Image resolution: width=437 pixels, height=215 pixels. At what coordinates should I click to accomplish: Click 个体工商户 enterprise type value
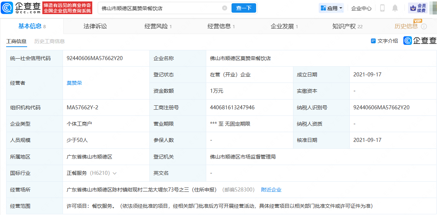tap(79, 124)
